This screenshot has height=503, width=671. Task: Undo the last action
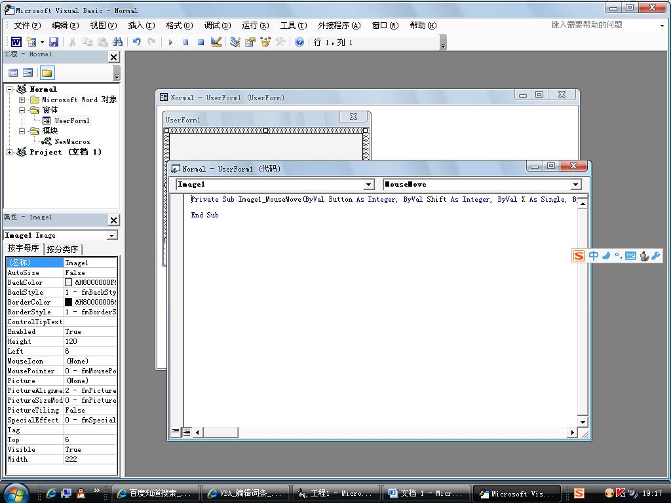coord(136,42)
